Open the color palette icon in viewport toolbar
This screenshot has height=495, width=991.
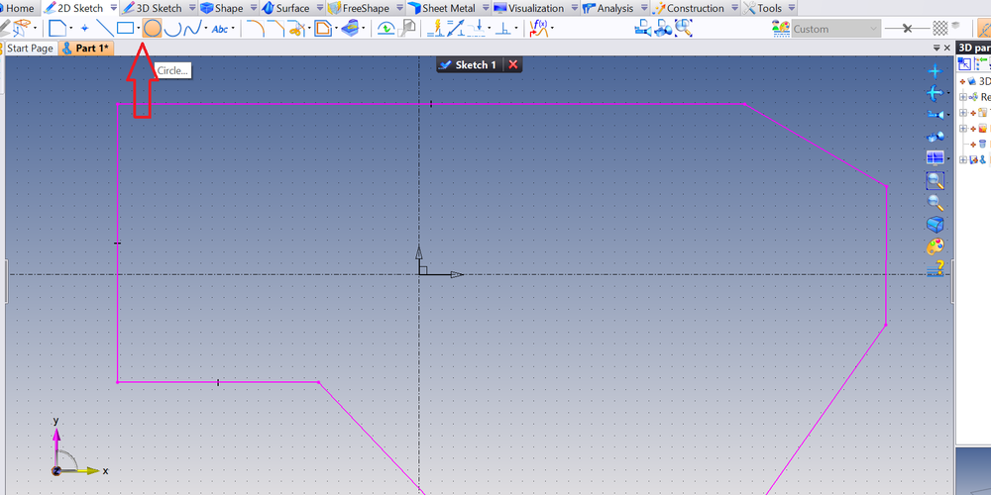pos(935,246)
